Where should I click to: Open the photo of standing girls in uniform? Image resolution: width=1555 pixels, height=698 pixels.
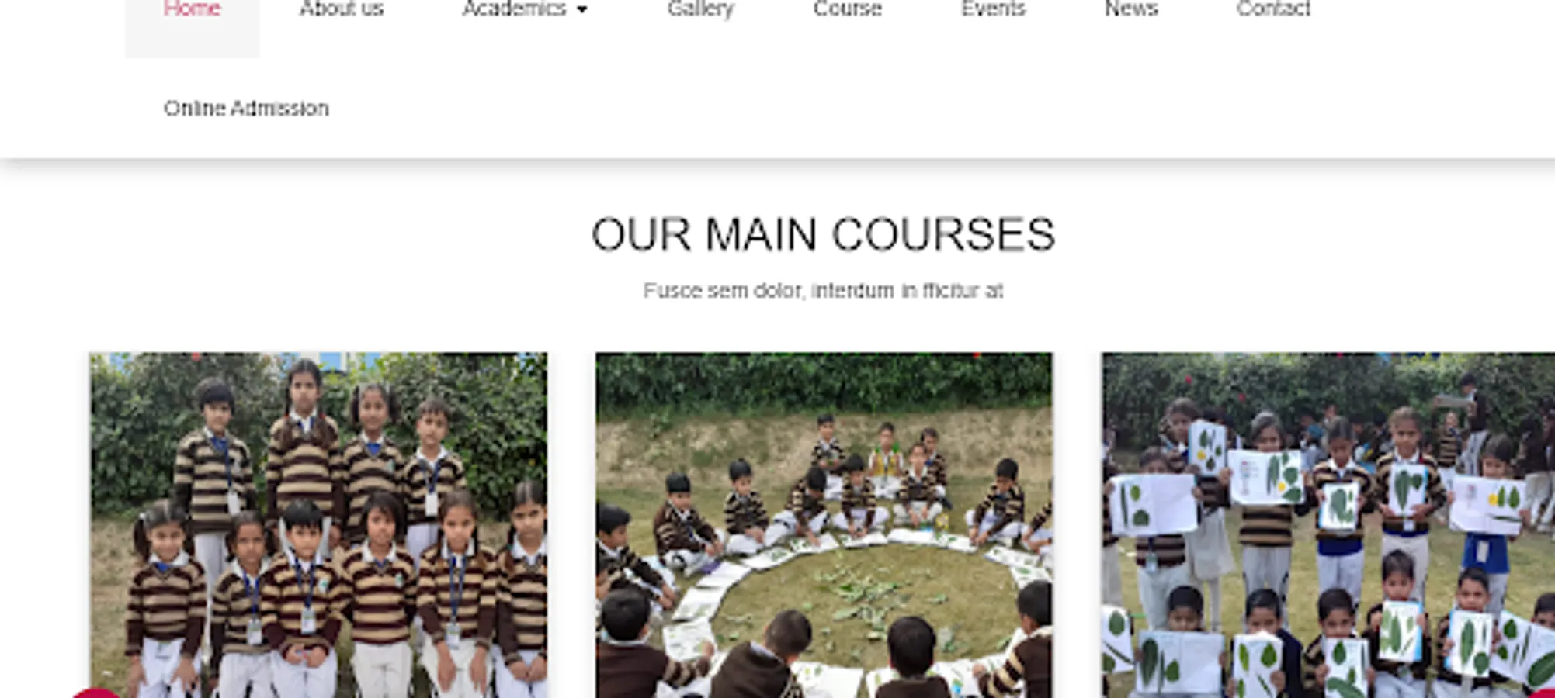[318, 525]
